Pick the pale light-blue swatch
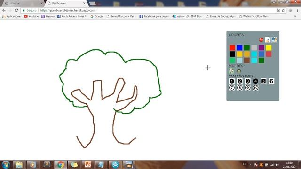Viewport: 301px width, 169px height. point(239,61)
